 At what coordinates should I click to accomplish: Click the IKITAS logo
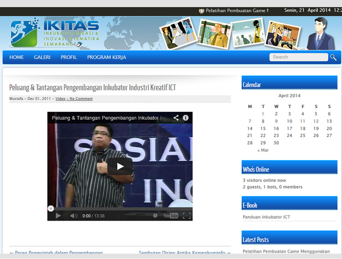[x=55, y=33]
